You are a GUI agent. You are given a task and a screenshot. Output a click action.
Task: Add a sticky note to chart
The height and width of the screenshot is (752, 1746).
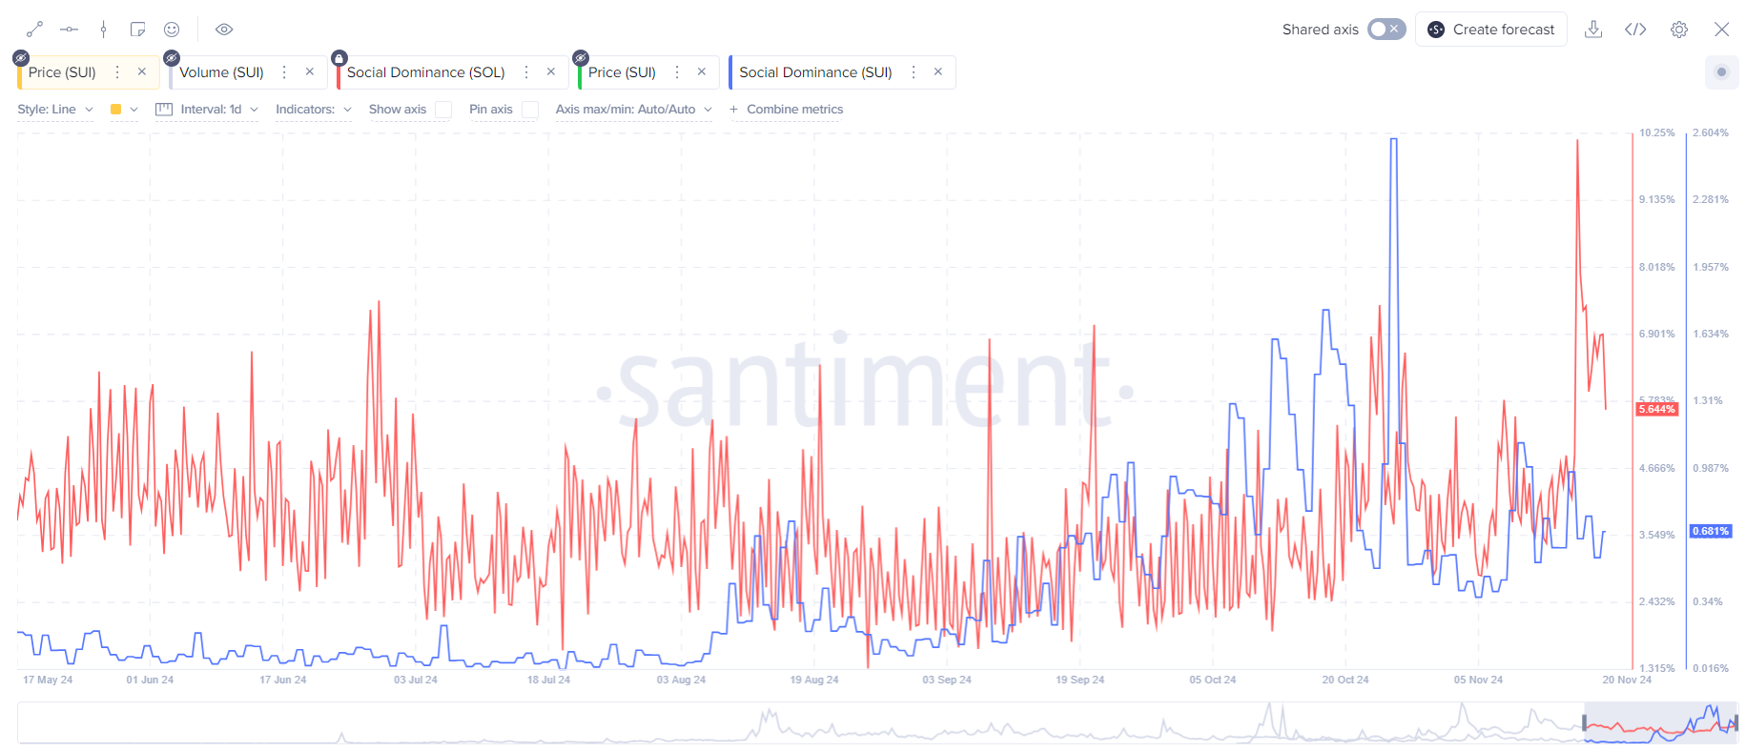click(137, 30)
